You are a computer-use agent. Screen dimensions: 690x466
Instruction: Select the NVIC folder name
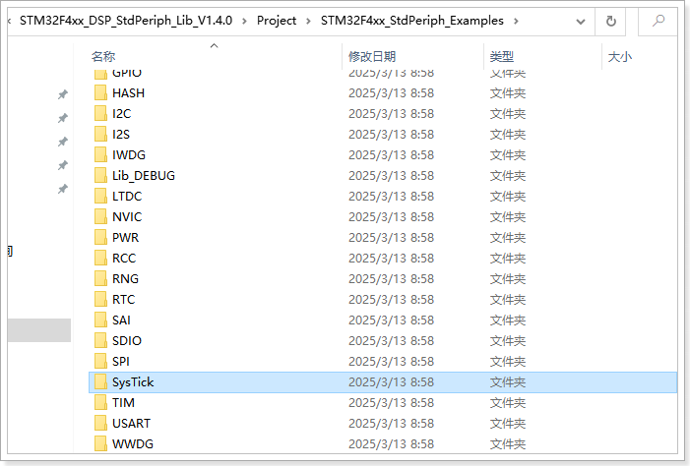pos(127,216)
